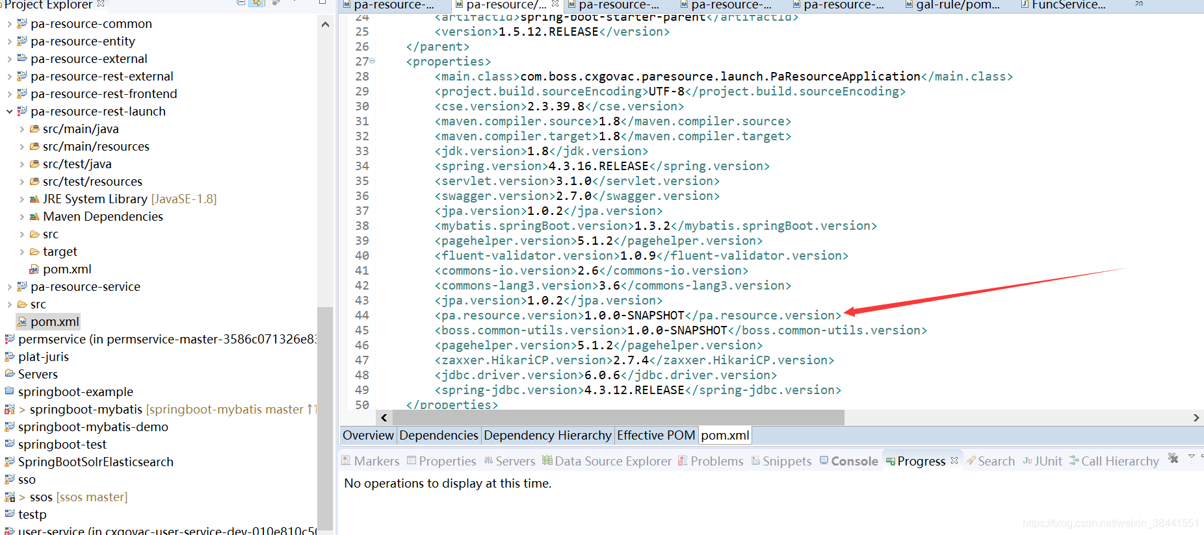Open the Markers view tab
The image size is (1204, 535).
click(371, 461)
